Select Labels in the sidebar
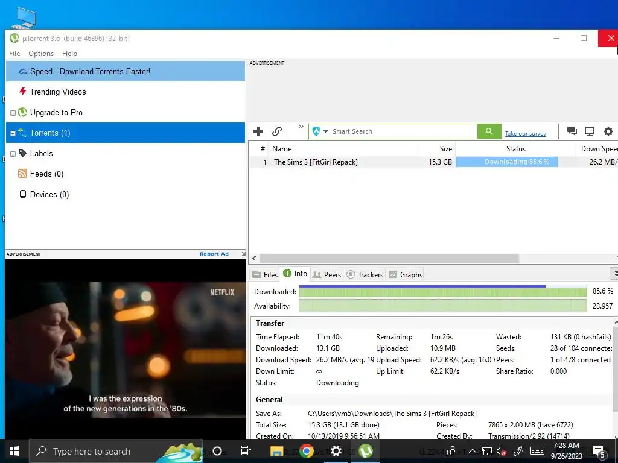 click(126, 153)
